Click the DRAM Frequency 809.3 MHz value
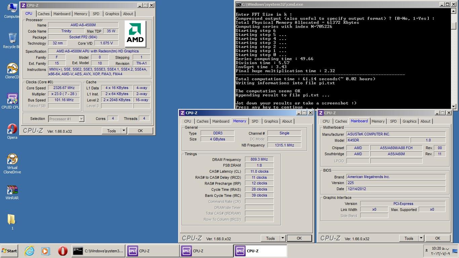 click(x=259, y=159)
